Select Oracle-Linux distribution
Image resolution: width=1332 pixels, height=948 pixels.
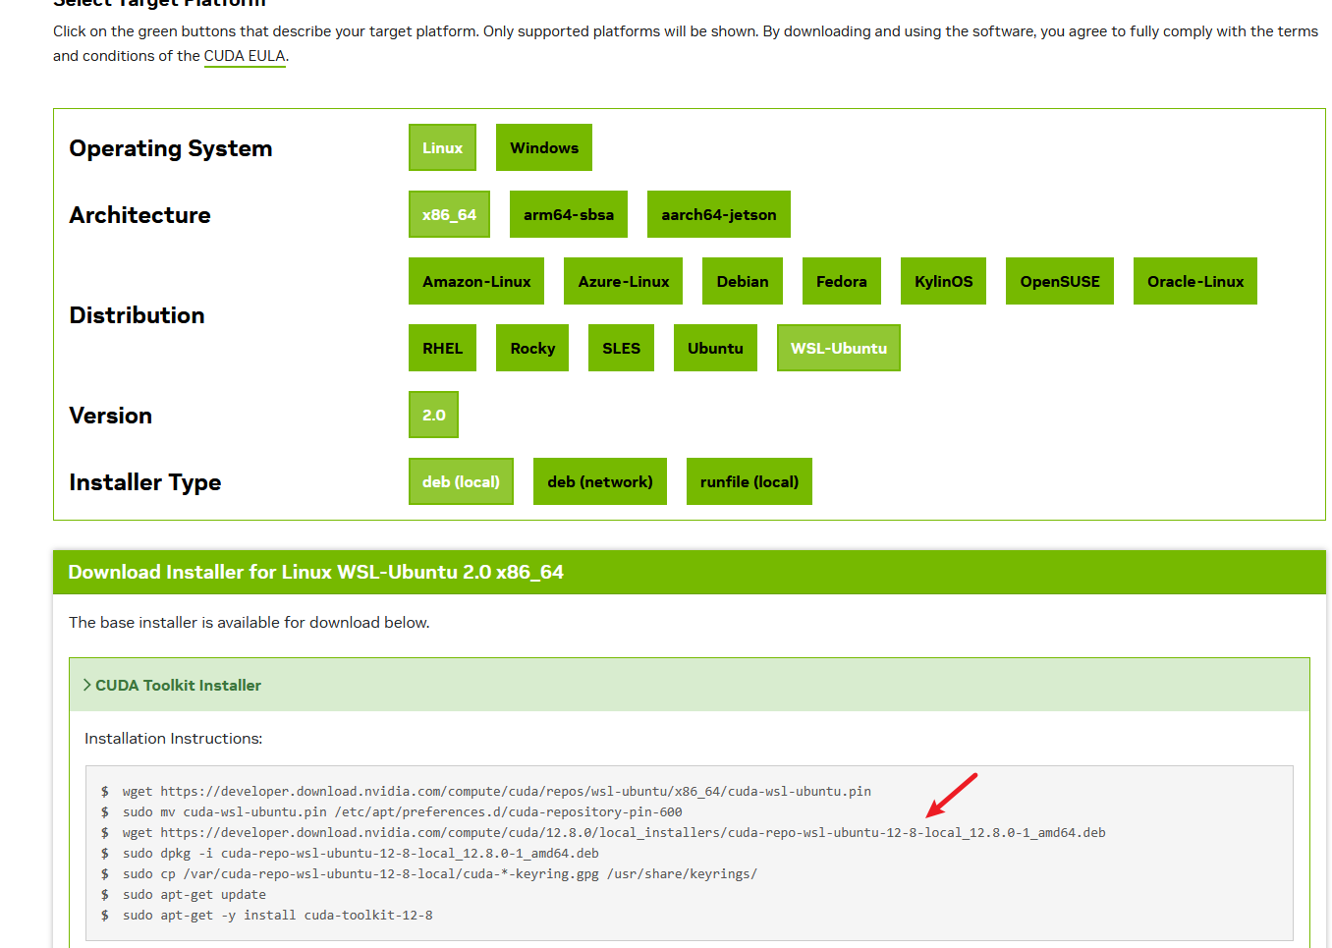tap(1194, 281)
